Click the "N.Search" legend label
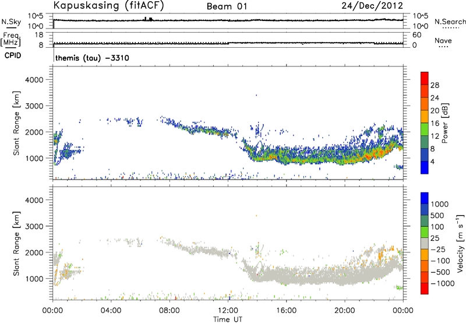The height and width of the screenshot is (323, 466). click(x=450, y=22)
